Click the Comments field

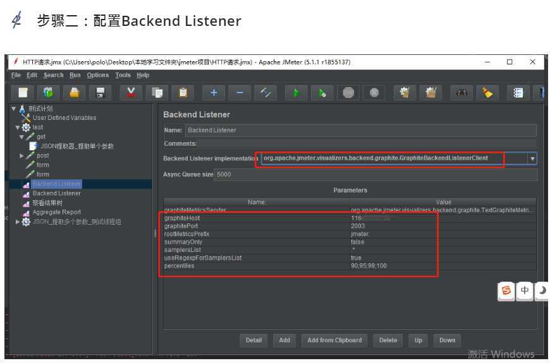click(x=367, y=144)
